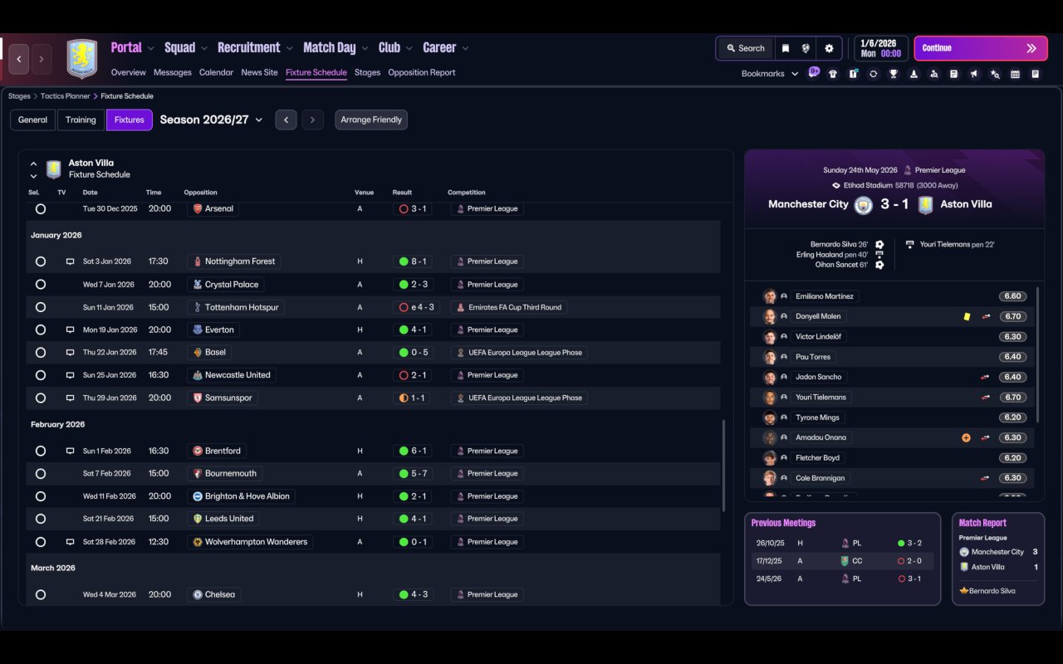The image size is (1063, 664).
Task: Click the megaphone shortcut icon
Action: [974, 74]
